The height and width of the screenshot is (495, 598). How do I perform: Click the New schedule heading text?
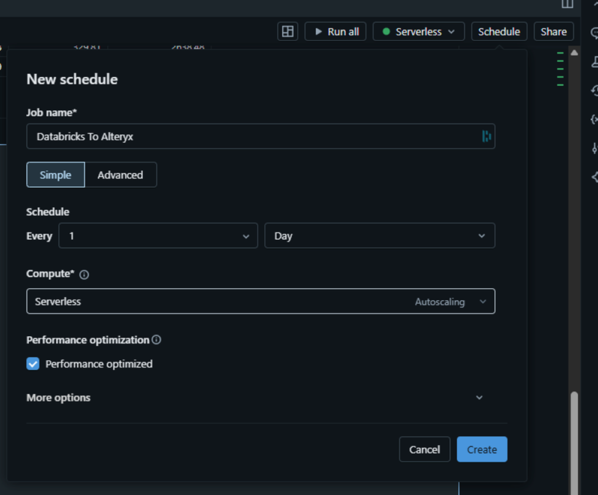pyautogui.click(x=72, y=79)
